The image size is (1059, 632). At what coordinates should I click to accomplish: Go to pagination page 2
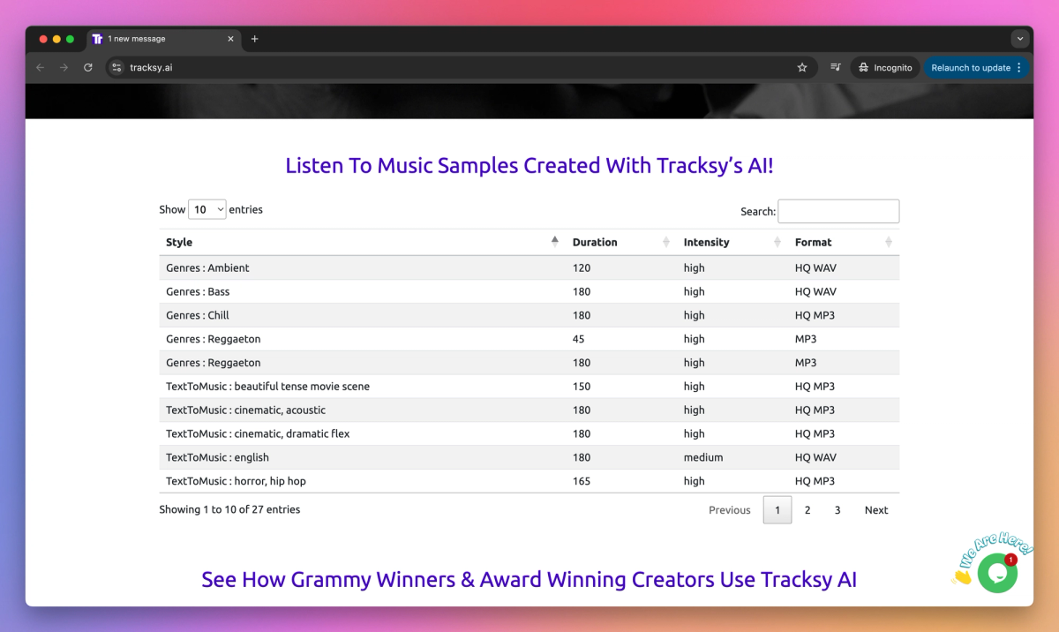pyautogui.click(x=807, y=510)
